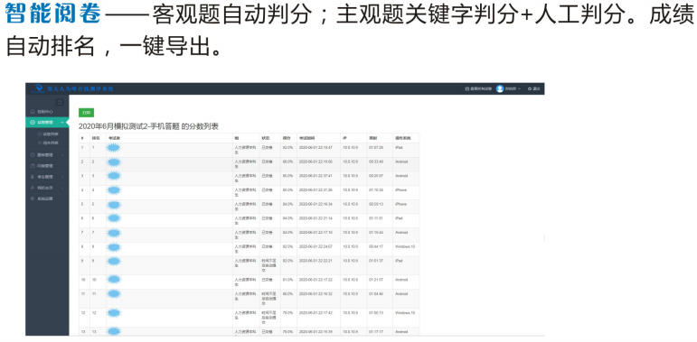Click the question-circle icon of 题库管理
Viewport: 697px width, 342px height.
[33, 155]
